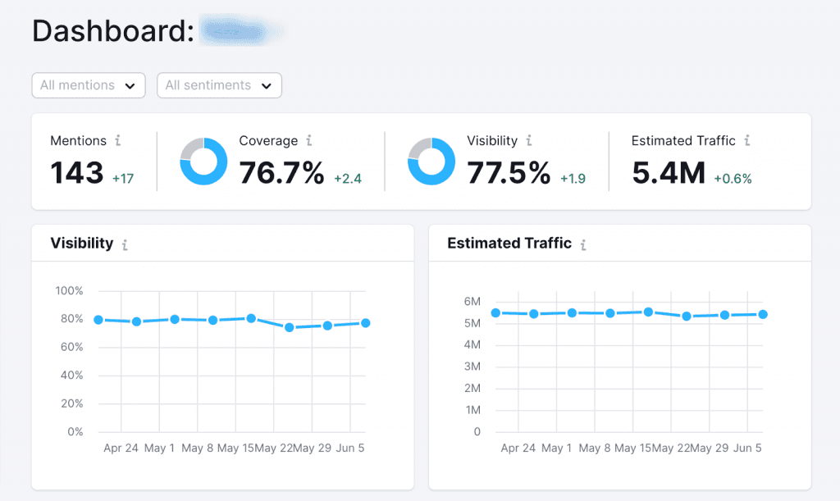Select Apr 24 point on Estimated Traffic chart
Image resolution: width=840 pixels, height=501 pixels.
coord(534,314)
